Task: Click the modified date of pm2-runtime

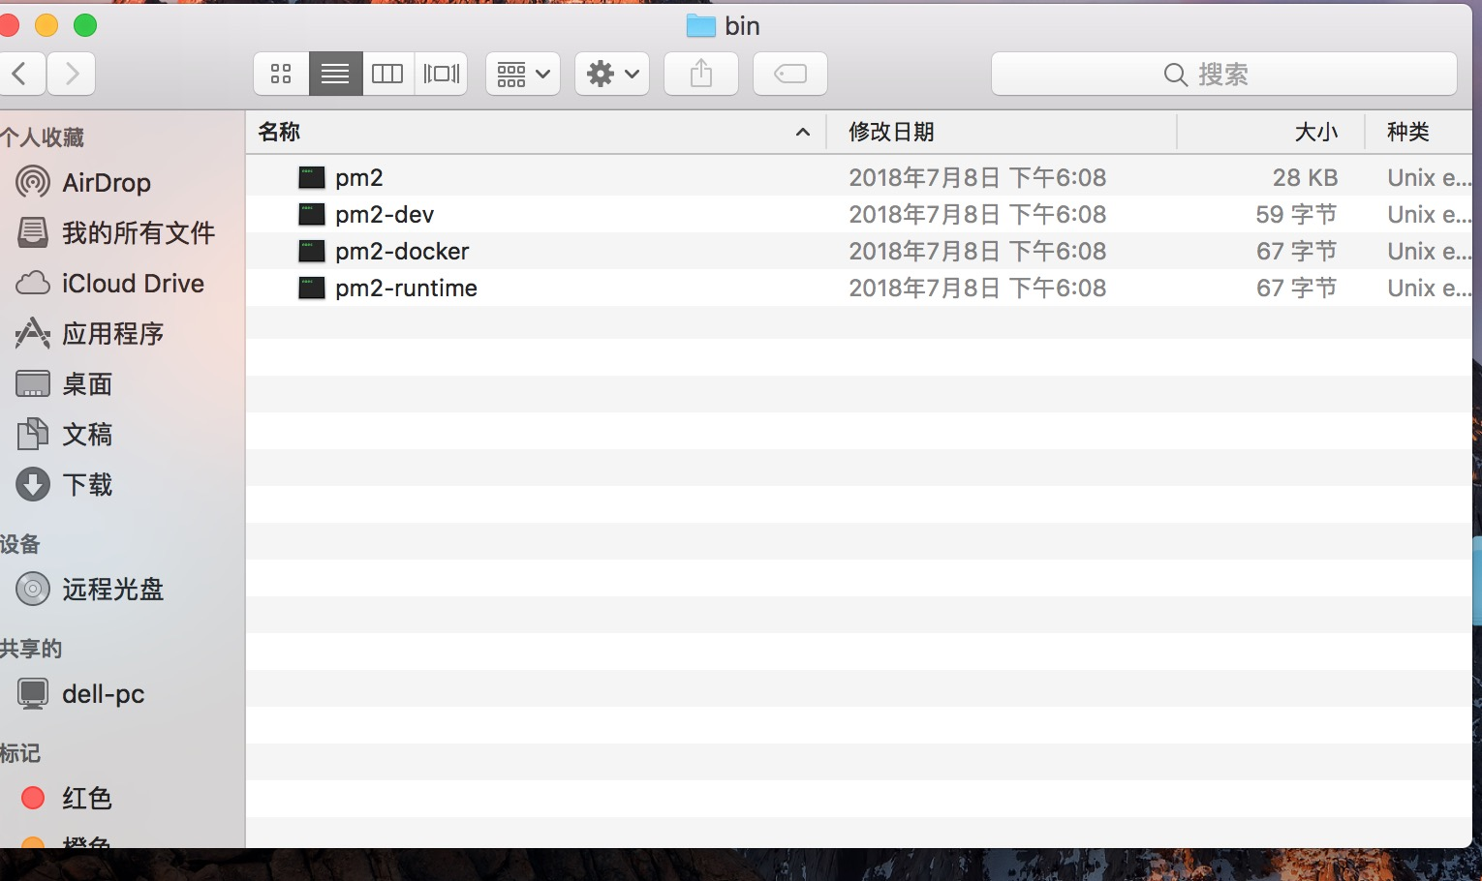Action: click(977, 288)
